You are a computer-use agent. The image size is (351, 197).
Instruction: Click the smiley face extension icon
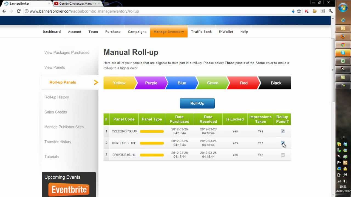[x=315, y=11]
